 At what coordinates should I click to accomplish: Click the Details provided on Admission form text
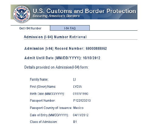click(x=56, y=67)
